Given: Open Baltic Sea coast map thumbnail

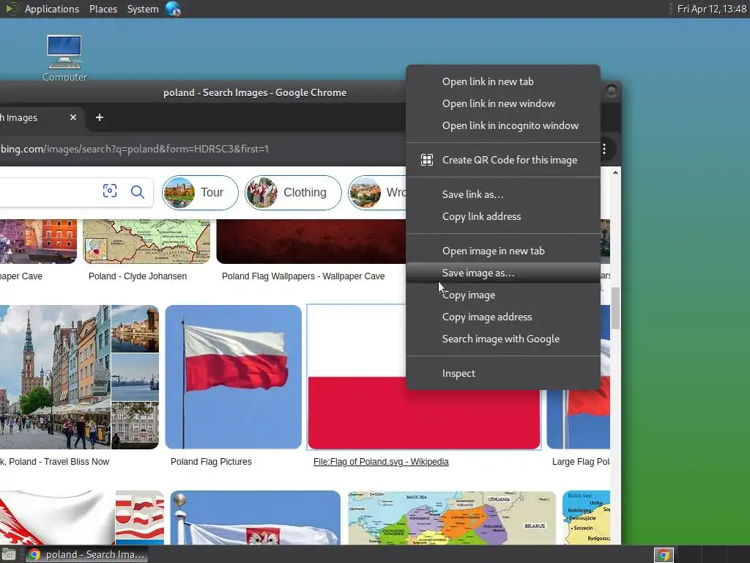Looking at the screenshot, I should [x=587, y=518].
